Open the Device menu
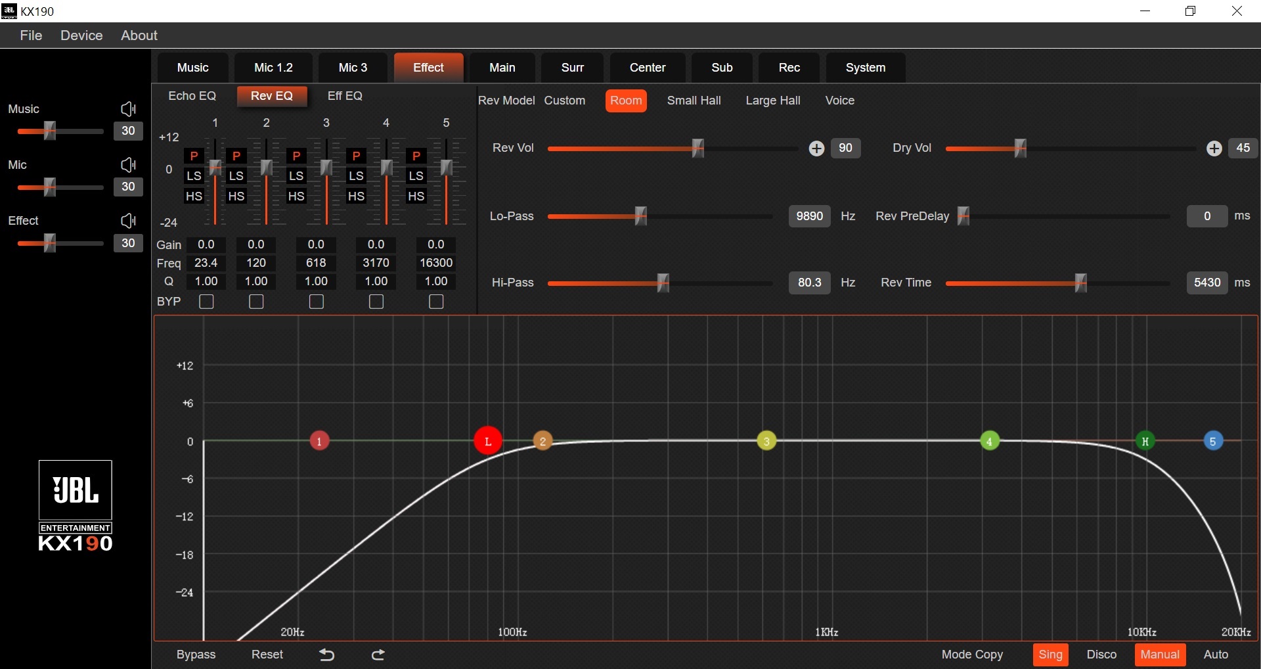This screenshot has height=669, width=1261. (81, 35)
